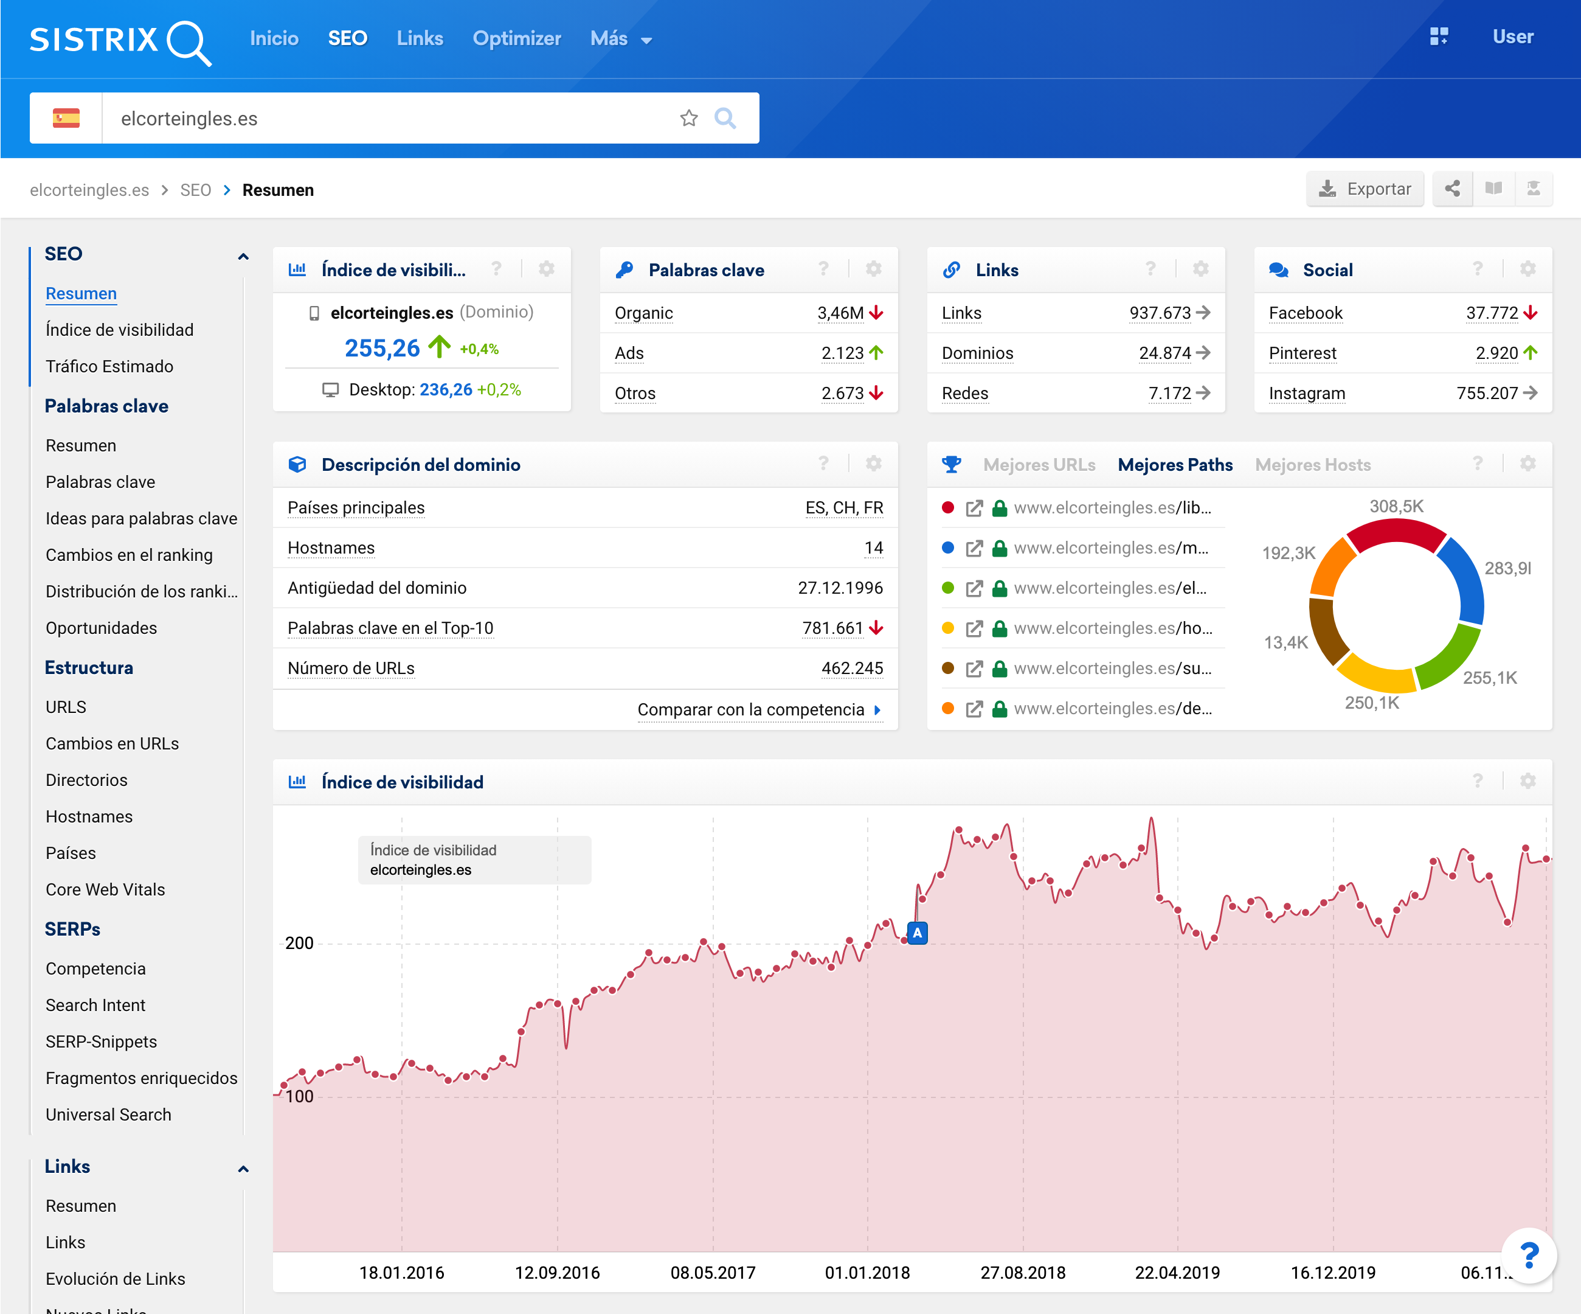Open the share icon button

point(1452,188)
